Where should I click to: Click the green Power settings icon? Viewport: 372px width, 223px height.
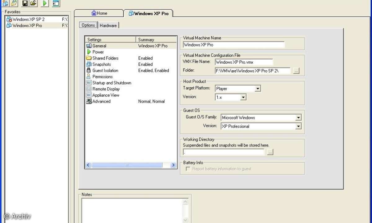[89, 52]
